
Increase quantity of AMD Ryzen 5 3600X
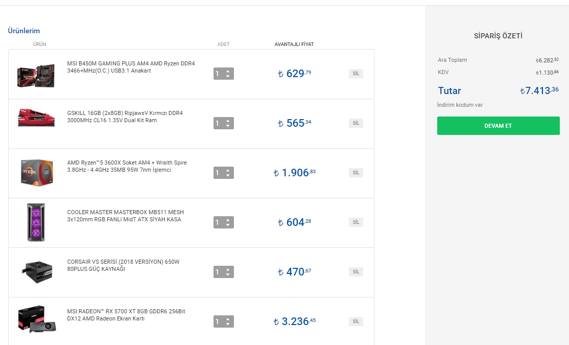[228, 170]
